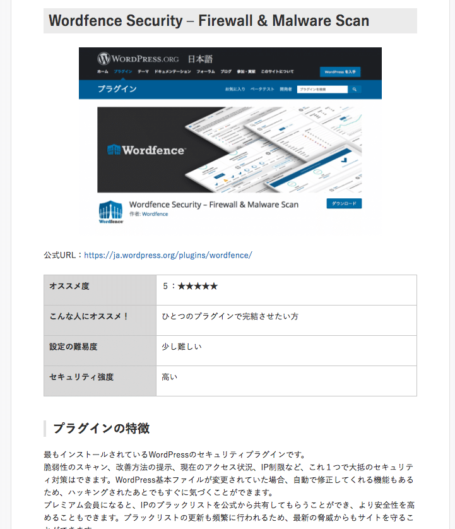Click the '公式URL：' label text
The width and height of the screenshot is (455, 529).
tap(63, 256)
